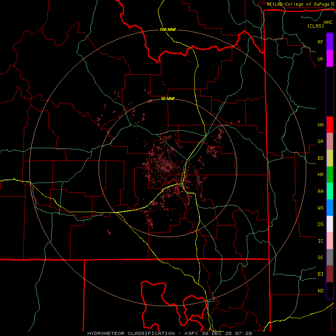
Task: Click the 'RF' legend label
Action: click(x=320, y=42)
